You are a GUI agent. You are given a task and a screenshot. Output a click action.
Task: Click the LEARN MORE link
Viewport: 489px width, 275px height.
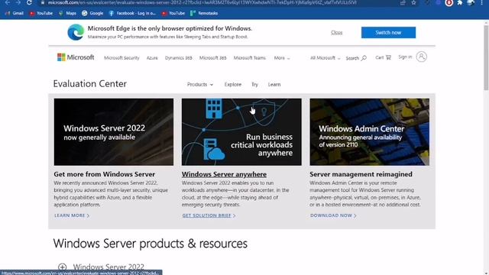pos(72,215)
